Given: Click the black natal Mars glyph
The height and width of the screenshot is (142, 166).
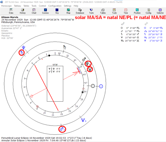Looking at the screenshot, I should pyautogui.click(x=84, y=59).
